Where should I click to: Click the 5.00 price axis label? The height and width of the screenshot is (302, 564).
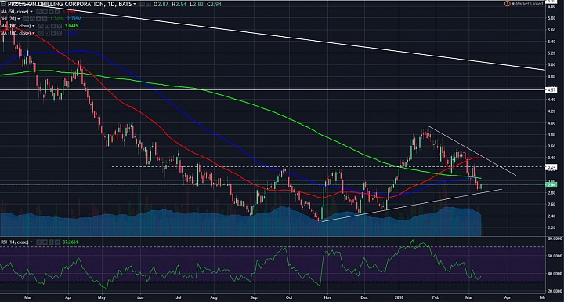(551, 64)
